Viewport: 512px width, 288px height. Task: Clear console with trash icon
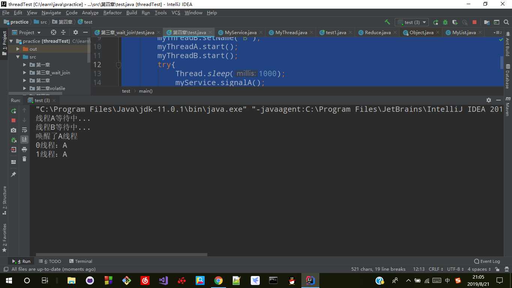click(24, 159)
